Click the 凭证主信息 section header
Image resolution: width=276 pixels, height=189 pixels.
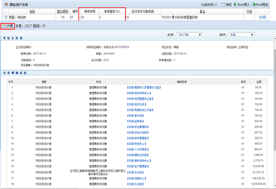click(x=13, y=38)
